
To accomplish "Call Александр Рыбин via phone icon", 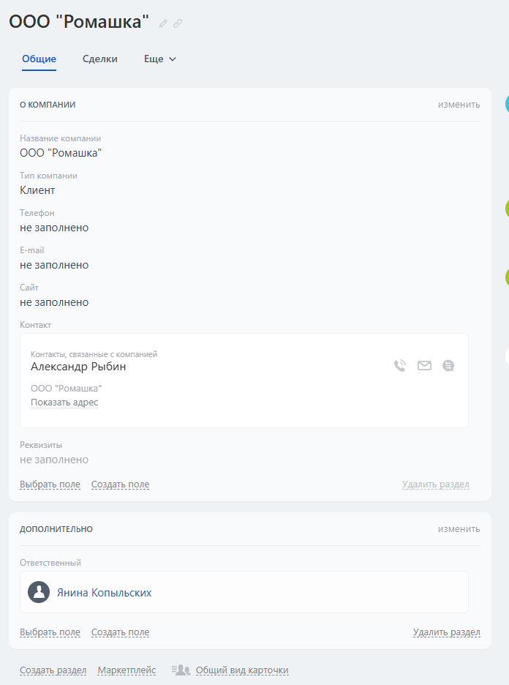I will [x=400, y=366].
